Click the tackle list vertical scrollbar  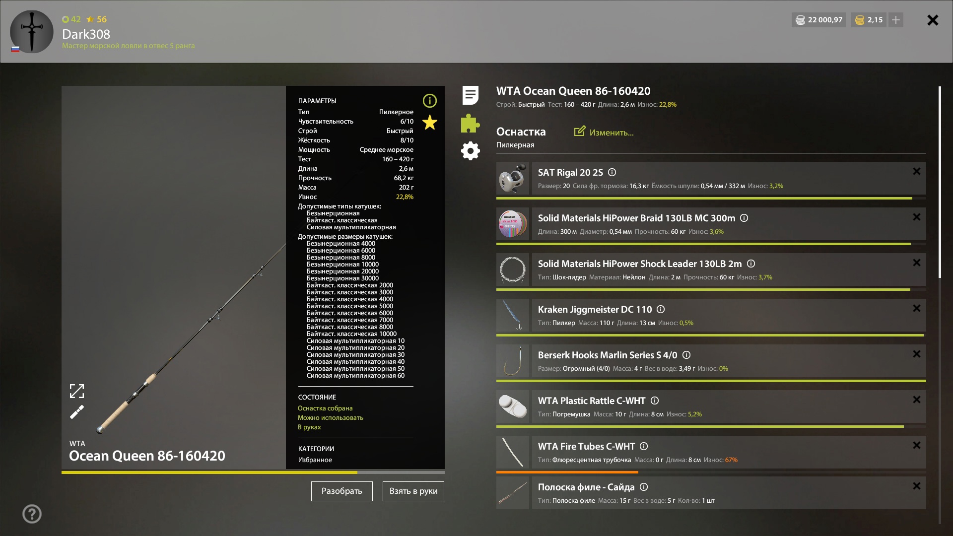pyautogui.click(x=940, y=183)
